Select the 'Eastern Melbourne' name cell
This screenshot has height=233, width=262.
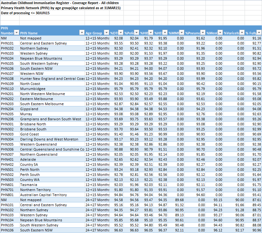[x=52, y=99]
